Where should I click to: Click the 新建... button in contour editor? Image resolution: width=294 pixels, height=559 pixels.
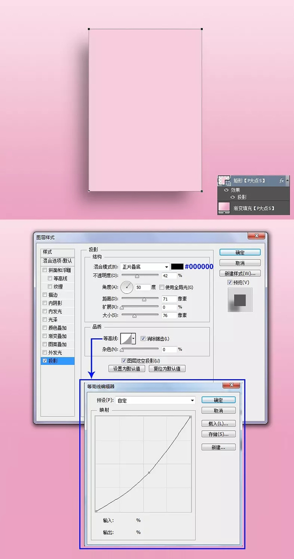coord(218,447)
